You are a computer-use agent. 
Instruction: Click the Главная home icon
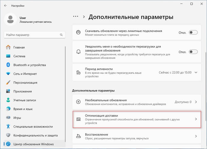(x=8, y=47)
